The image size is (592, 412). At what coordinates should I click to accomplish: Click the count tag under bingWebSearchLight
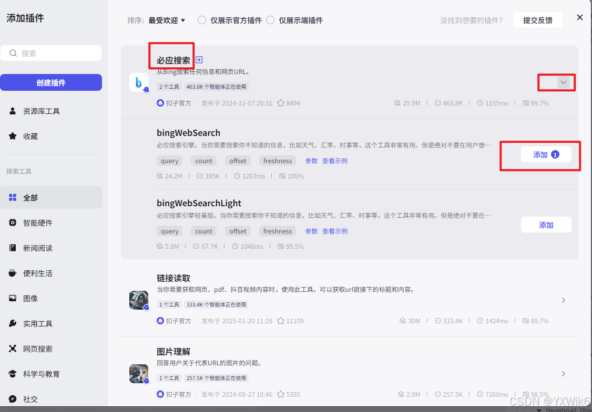point(204,231)
